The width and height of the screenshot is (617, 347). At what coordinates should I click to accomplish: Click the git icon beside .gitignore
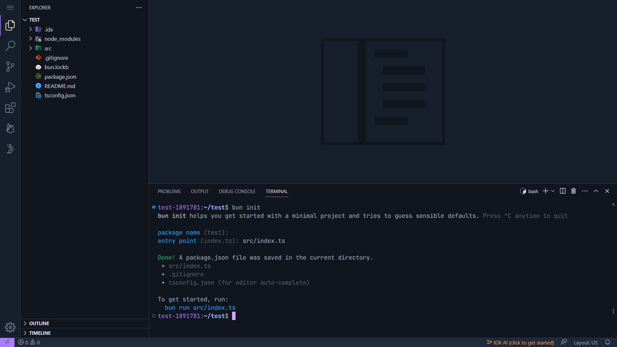38,58
